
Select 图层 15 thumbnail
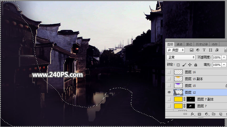coord(178,85)
